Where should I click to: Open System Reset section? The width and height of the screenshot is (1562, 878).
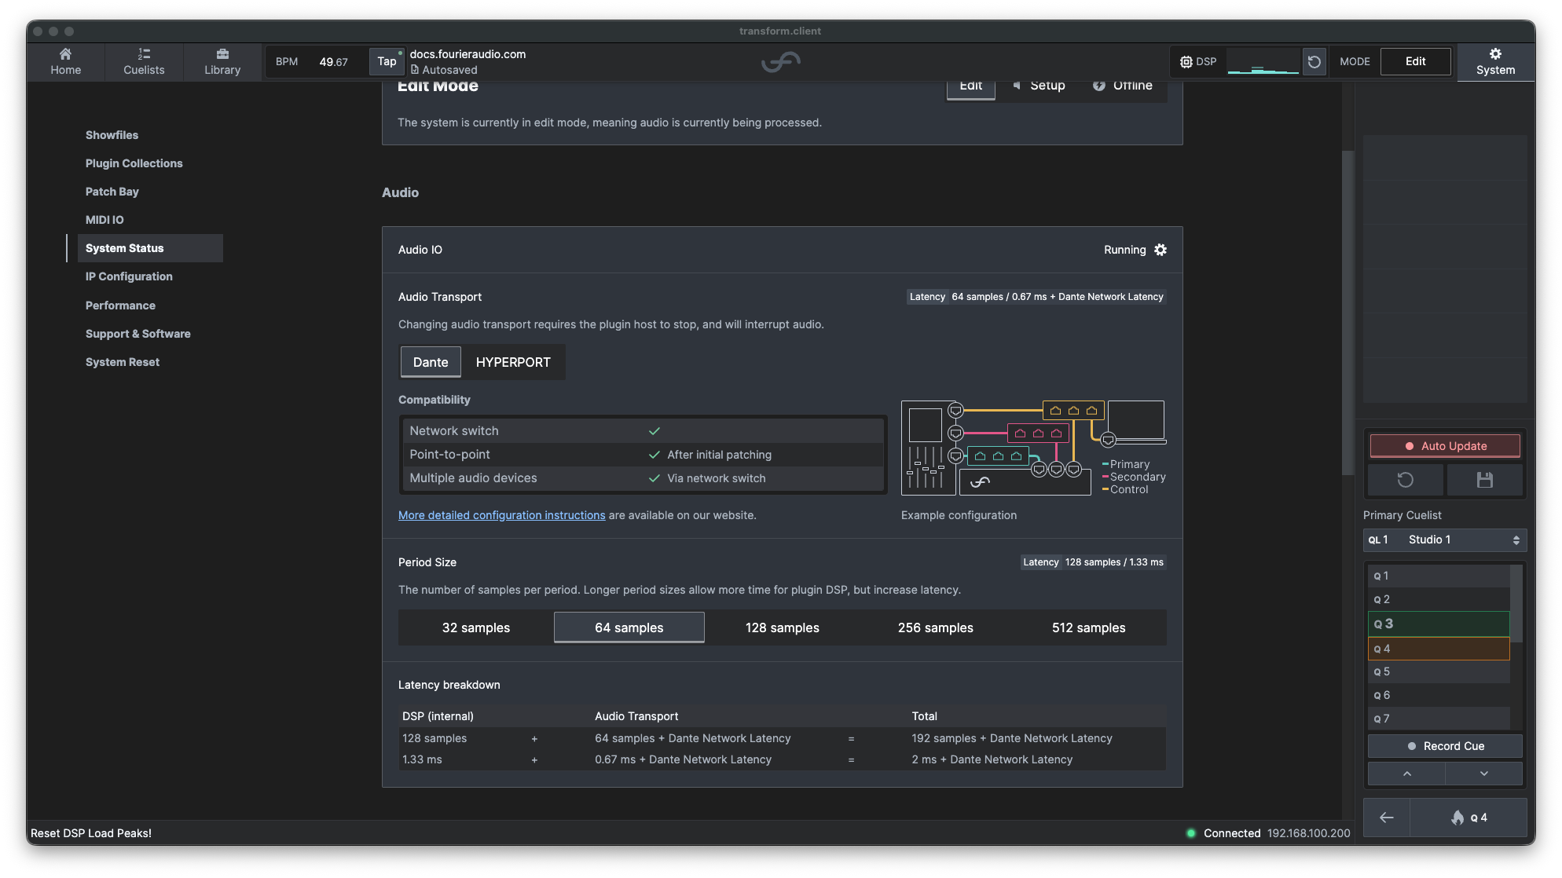[122, 362]
